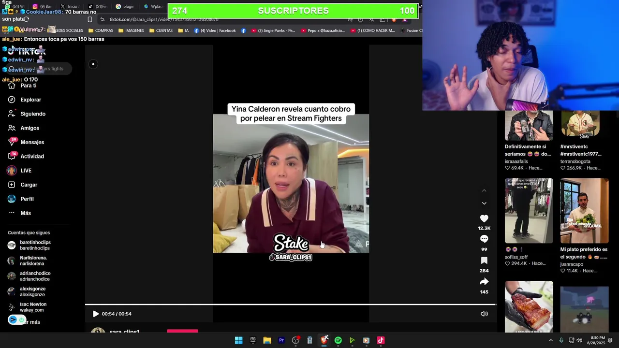Open the Actividad notifications
The image size is (619, 348).
26,156
